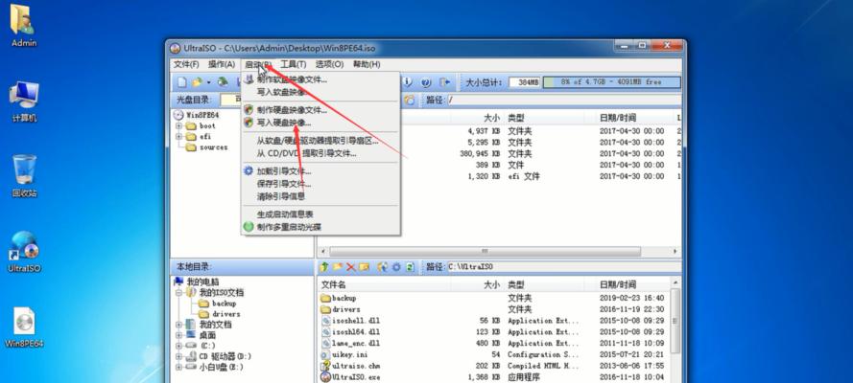Select drivers under 我的ISO文档
This screenshot has height=383, width=853.
click(x=225, y=314)
